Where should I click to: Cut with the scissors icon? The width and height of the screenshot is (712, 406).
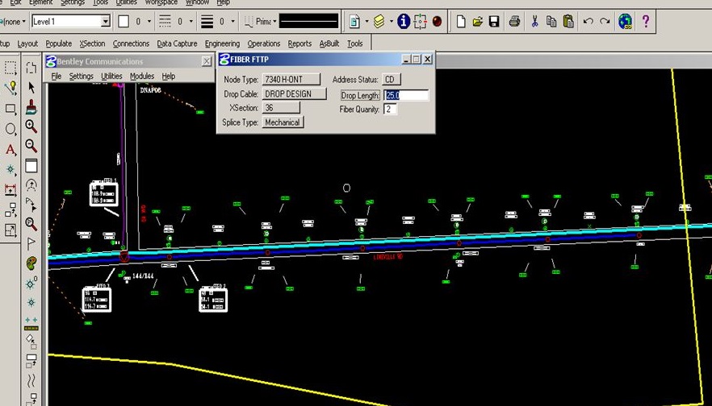[534, 21]
